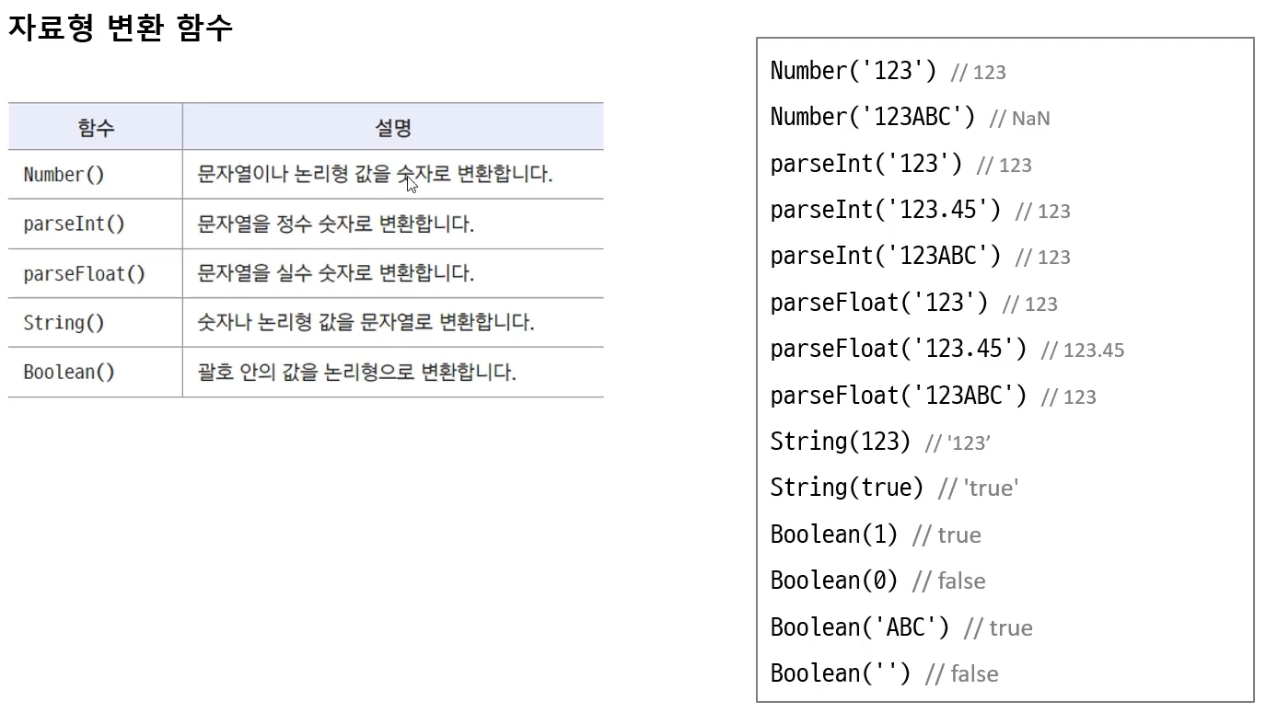Click the code line Boolean('')

pos(840,673)
